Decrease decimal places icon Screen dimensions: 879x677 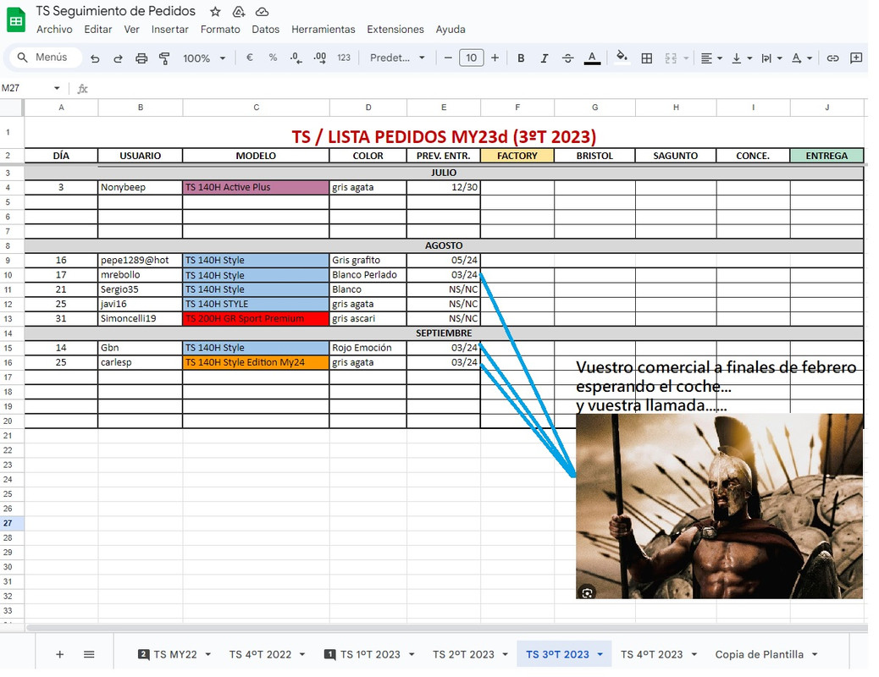pos(296,58)
